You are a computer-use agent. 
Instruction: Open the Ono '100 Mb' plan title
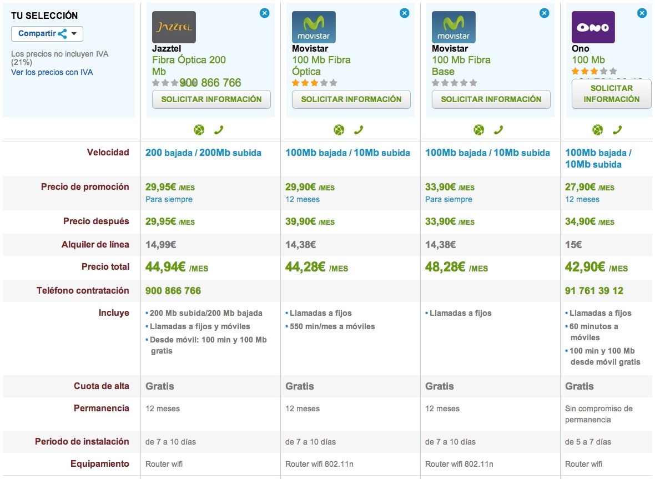click(x=588, y=60)
